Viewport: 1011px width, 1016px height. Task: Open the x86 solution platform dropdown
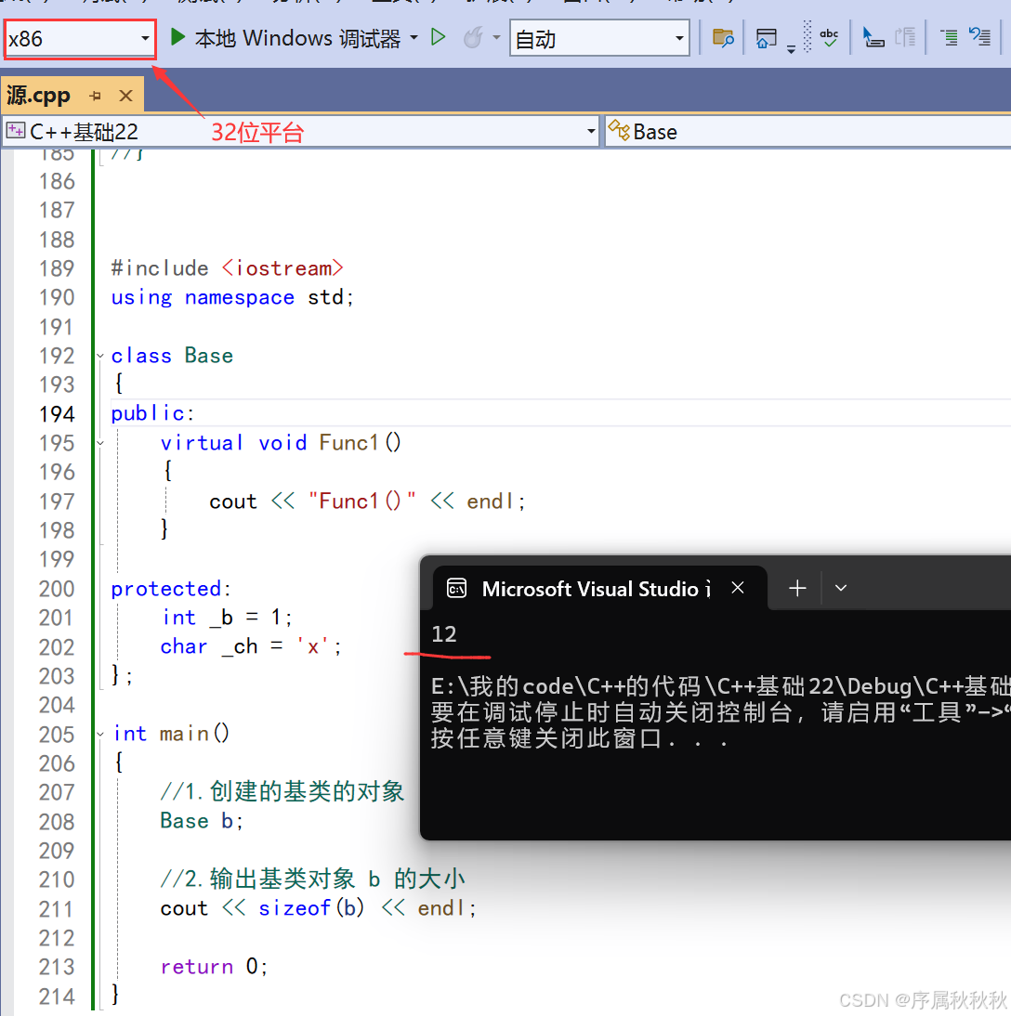[79, 39]
